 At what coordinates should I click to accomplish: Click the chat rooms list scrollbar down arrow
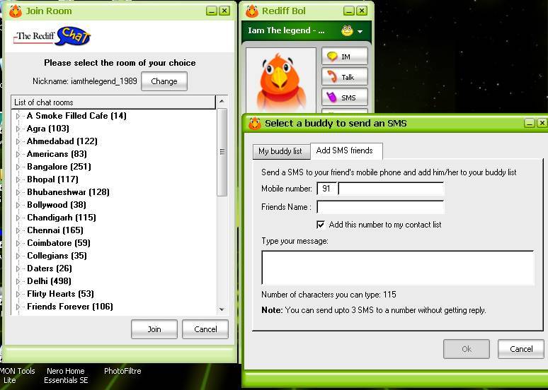click(222, 309)
